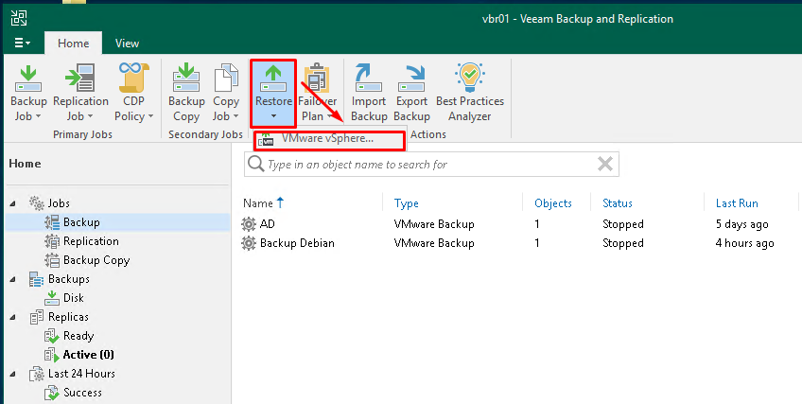Screen dimensions: 802x404
Task: Select the AD job row name
Action: 268,224
